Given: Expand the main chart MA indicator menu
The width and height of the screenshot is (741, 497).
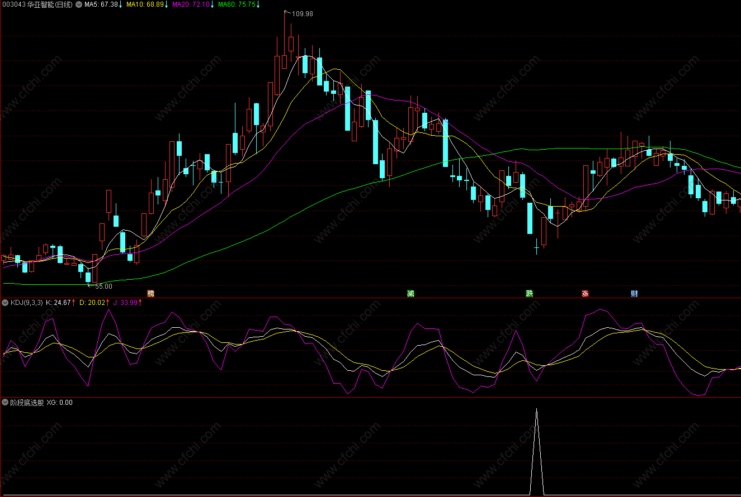Looking at the screenshot, I should [x=79, y=4].
